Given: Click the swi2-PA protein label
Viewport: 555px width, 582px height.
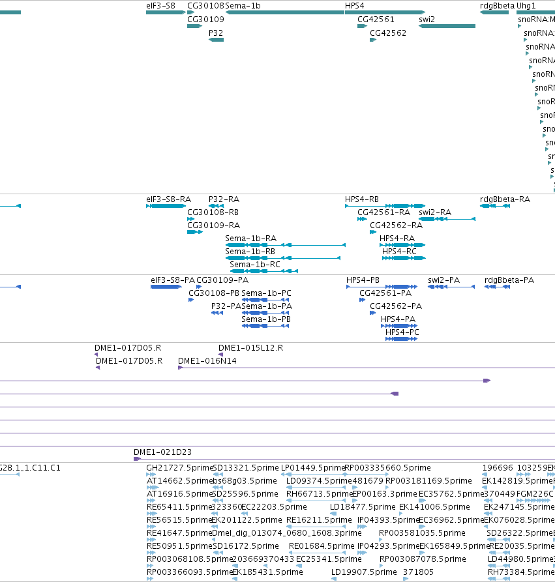Looking at the screenshot, I should pyautogui.click(x=443, y=280).
